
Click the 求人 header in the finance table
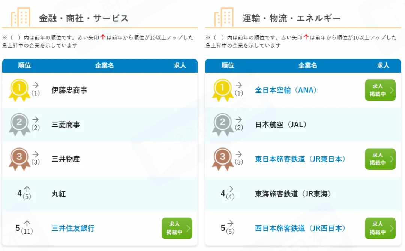(180, 65)
